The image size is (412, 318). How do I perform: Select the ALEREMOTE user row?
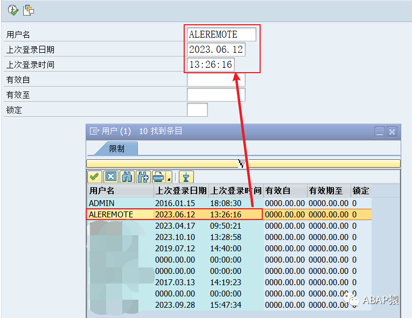pos(229,215)
